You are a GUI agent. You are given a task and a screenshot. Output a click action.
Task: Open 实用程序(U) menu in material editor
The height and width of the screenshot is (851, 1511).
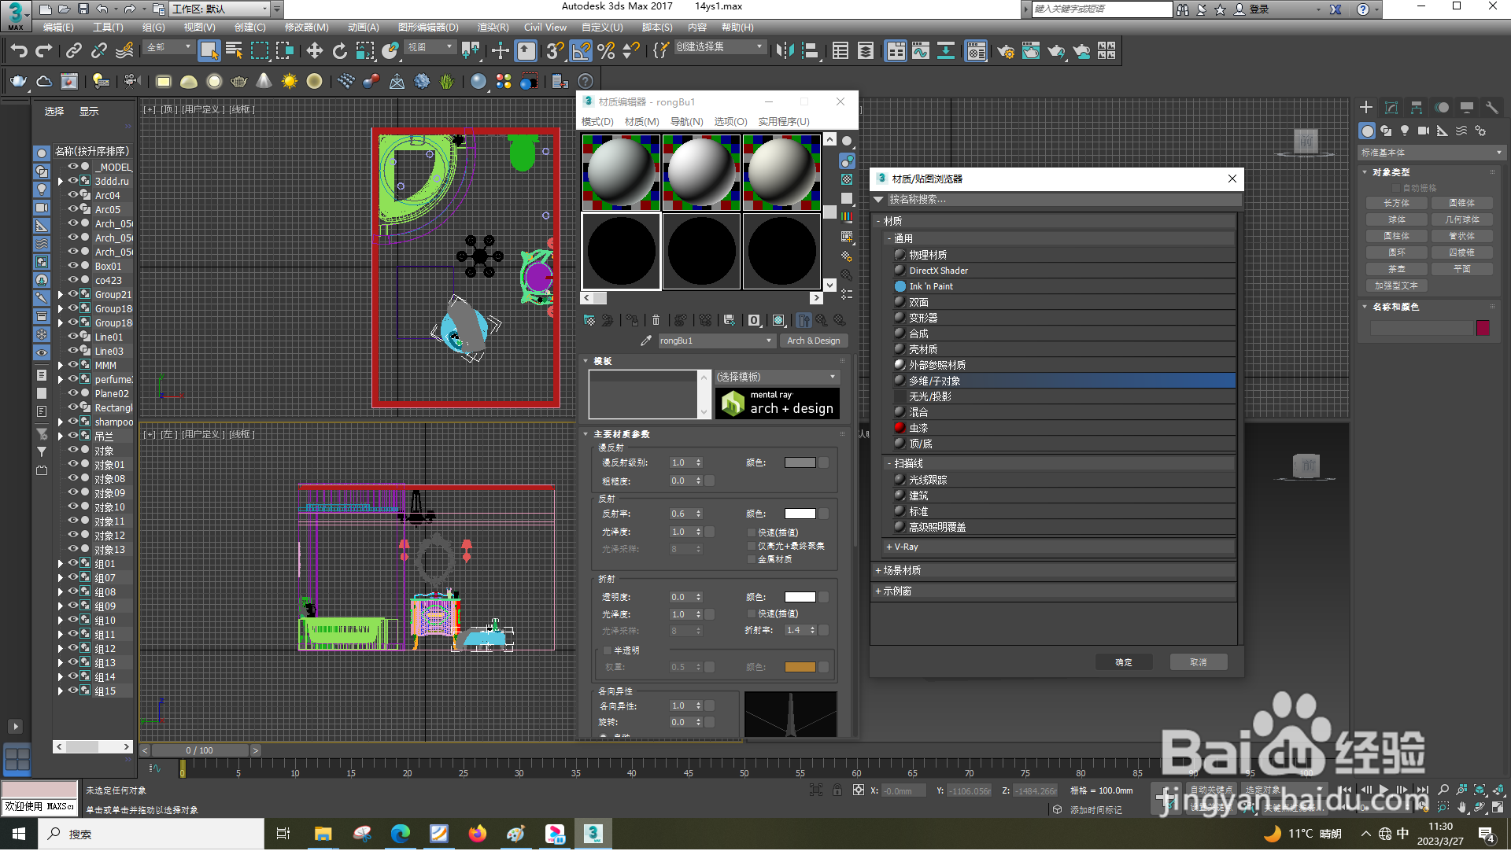(784, 122)
